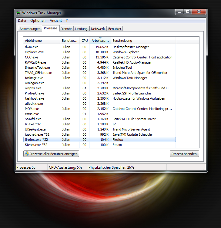The image size is (221, 228).
Task: Open the ? help menu
Action: pyautogui.click(x=67, y=21)
